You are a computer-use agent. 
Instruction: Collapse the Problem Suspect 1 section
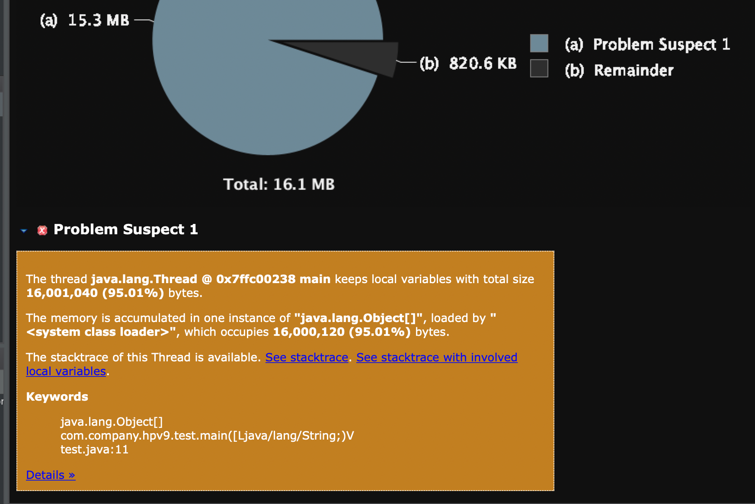[x=24, y=230]
